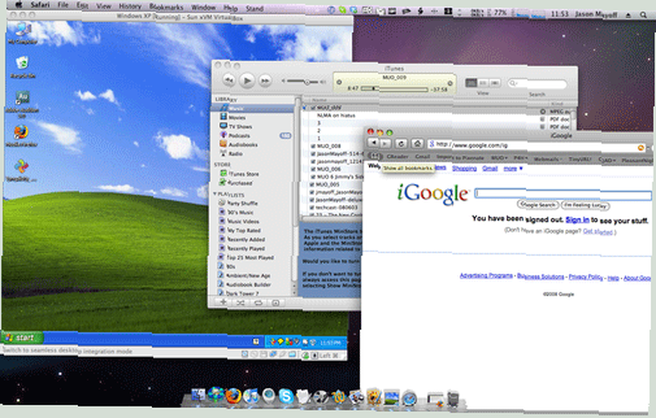Open the MUO bookmarks folder dropdown
The height and width of the screenshot is (418, 656).
[x=499, y=158]
